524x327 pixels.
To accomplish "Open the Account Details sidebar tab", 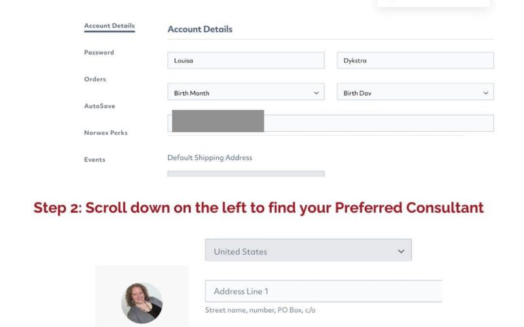I will pos(109,26).
